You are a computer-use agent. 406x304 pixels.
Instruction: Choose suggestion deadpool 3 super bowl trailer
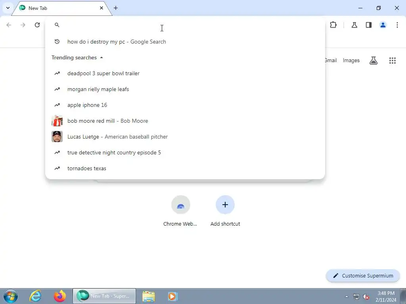pos(185,73)
